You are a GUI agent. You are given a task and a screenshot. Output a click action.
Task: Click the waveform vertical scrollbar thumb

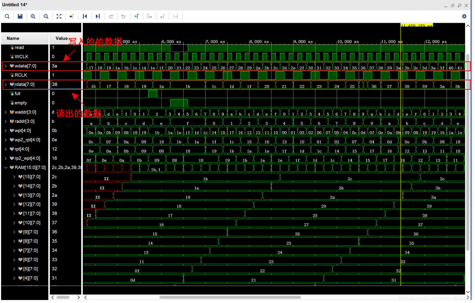point(468,152)
